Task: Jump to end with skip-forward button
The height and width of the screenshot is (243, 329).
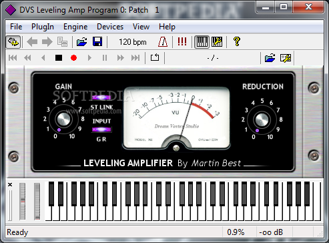Action: tap(135, 58)
